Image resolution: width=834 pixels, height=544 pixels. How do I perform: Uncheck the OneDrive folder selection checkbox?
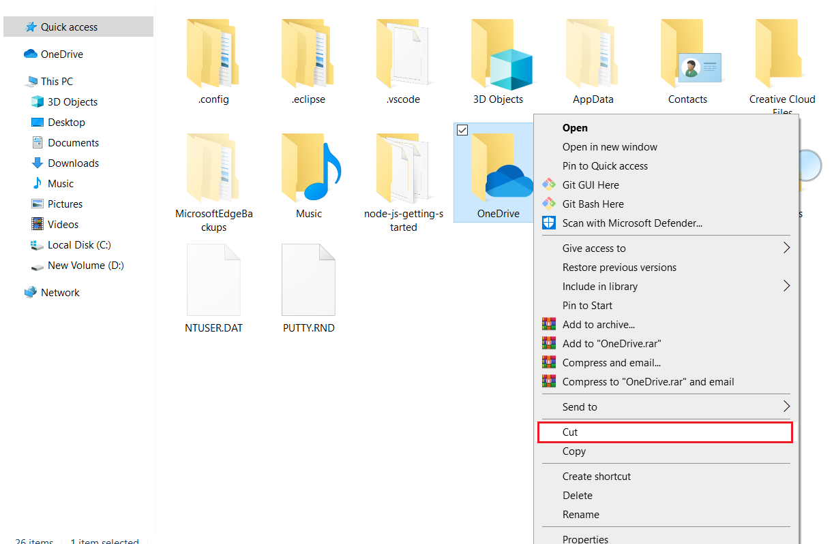point(462,130)
